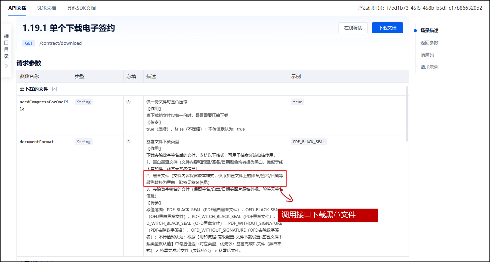Select the documentFormat parameter name

[37, 142]
